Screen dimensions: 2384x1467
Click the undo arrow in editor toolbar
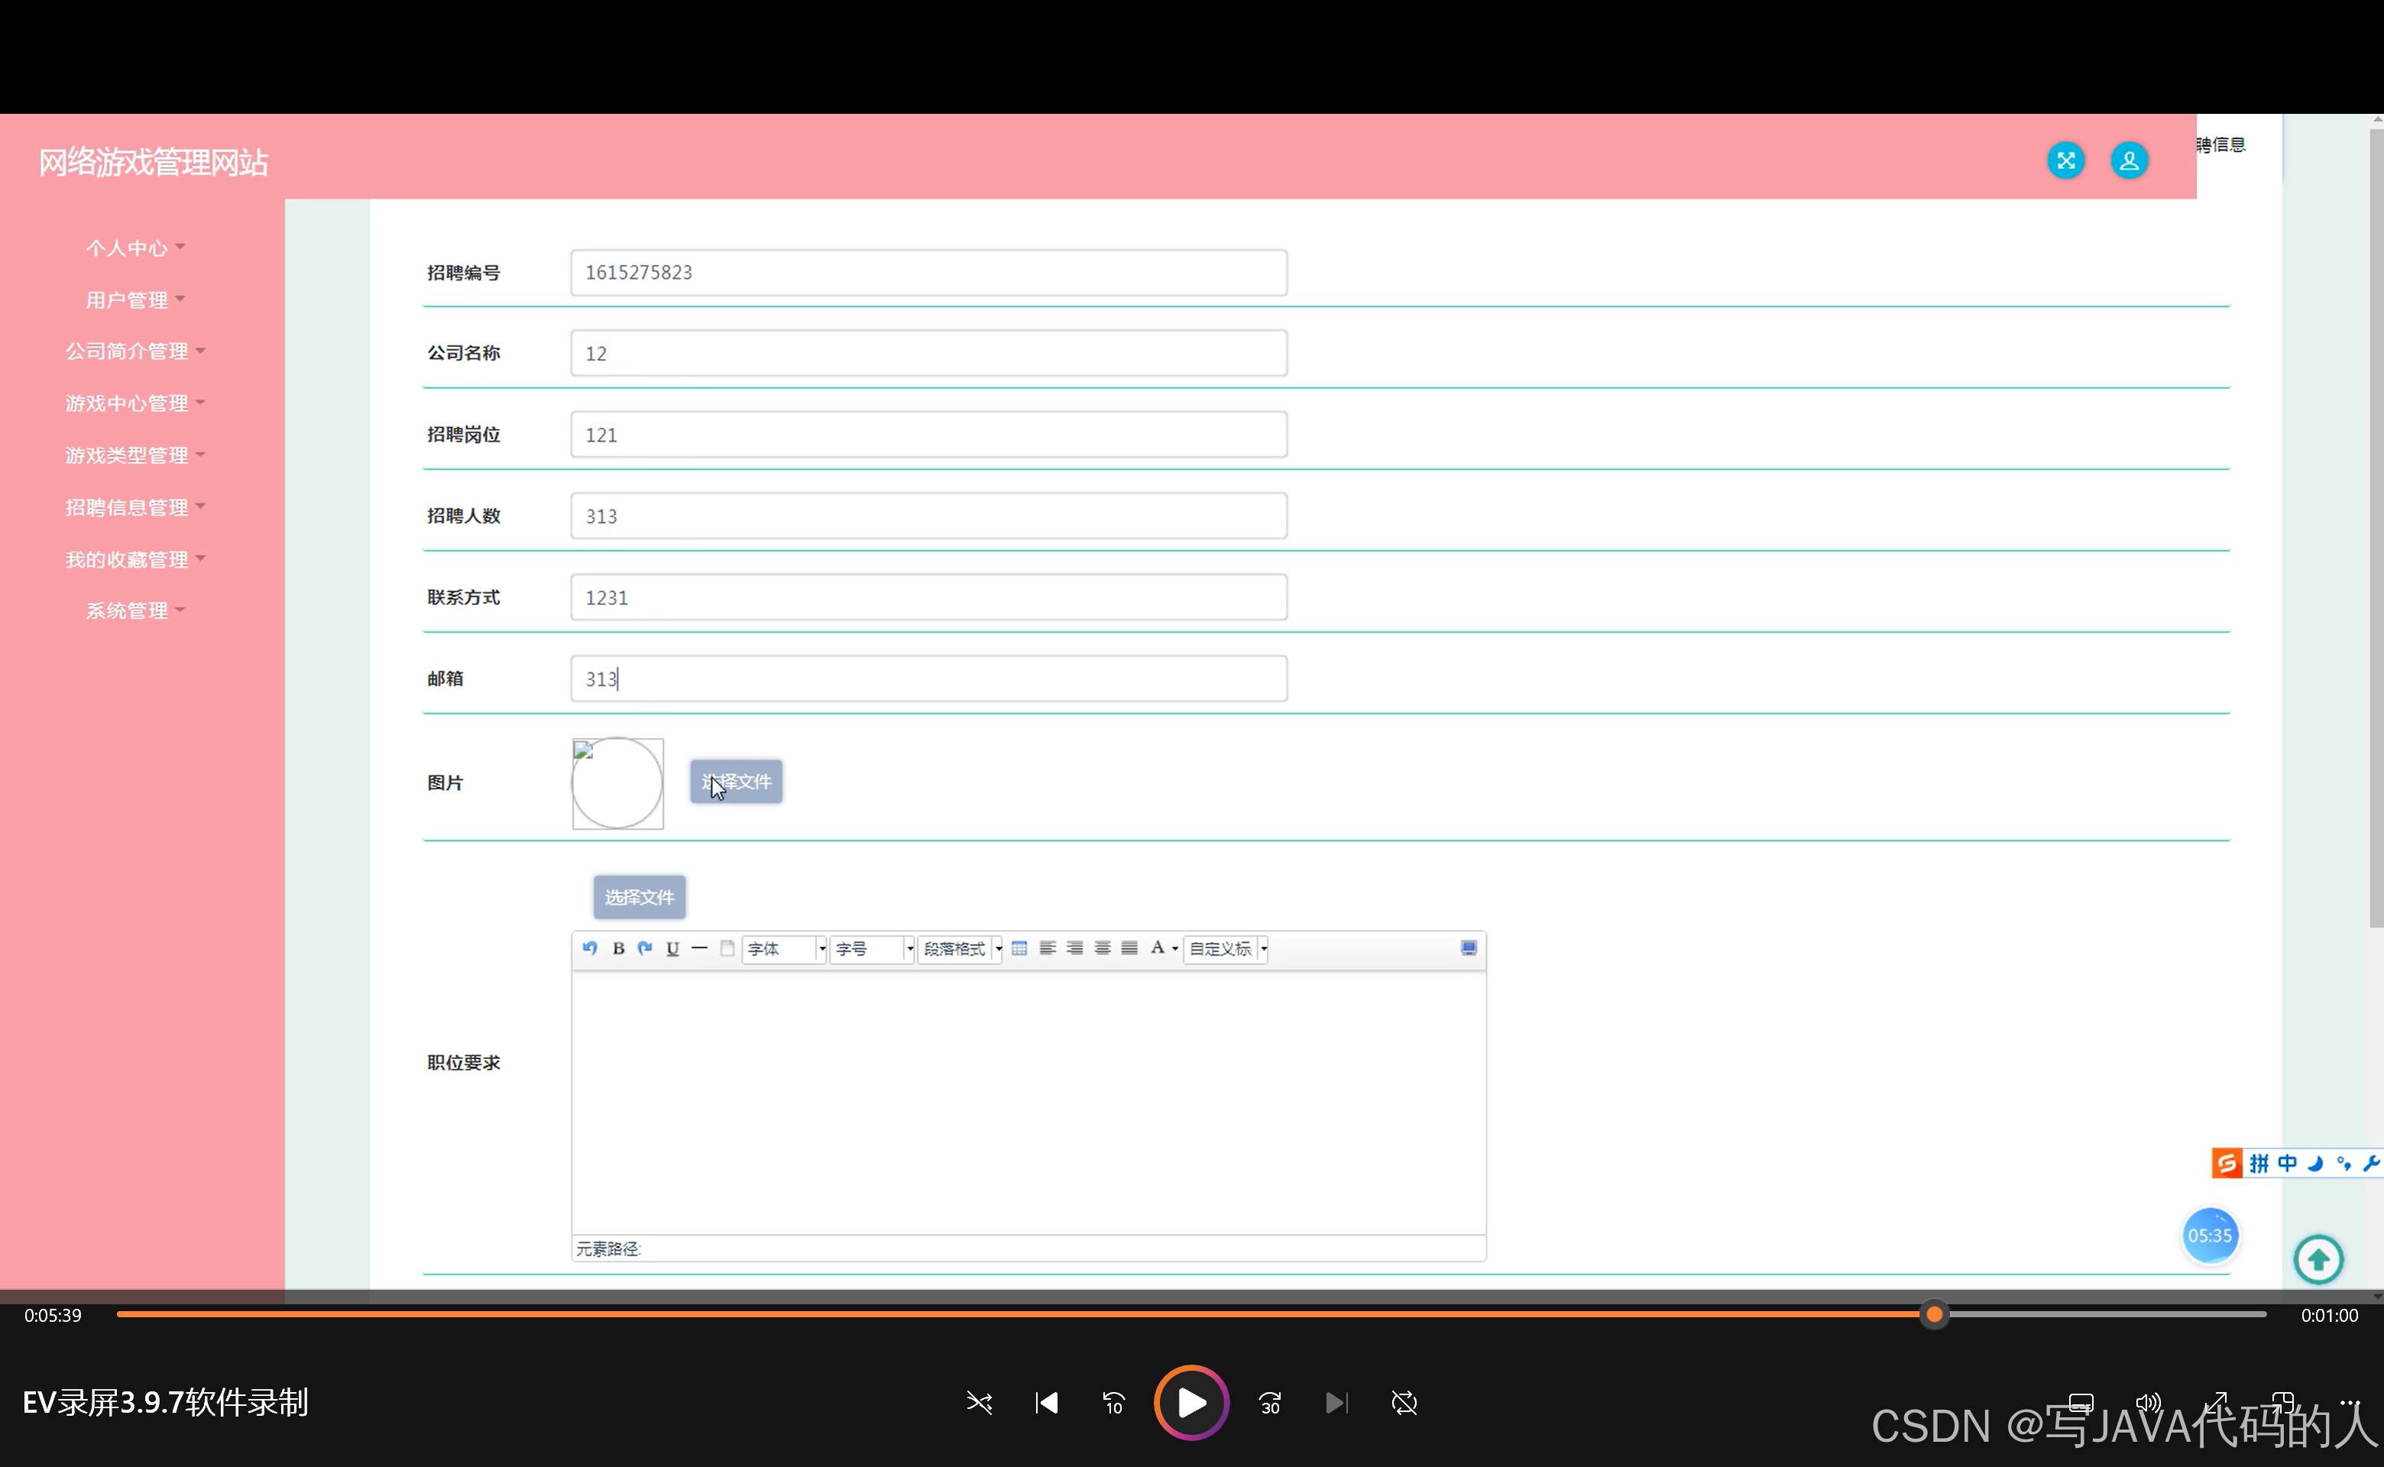click(590, 949)
